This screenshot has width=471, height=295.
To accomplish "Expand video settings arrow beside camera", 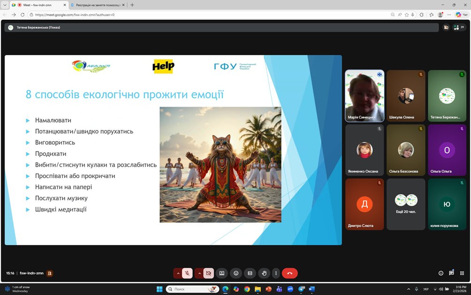I will [x=199, y=273].
